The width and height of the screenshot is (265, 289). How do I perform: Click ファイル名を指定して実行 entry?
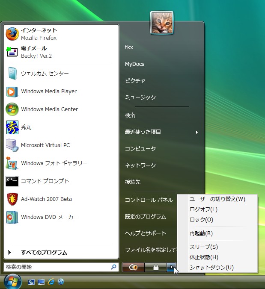click(151, 250)
